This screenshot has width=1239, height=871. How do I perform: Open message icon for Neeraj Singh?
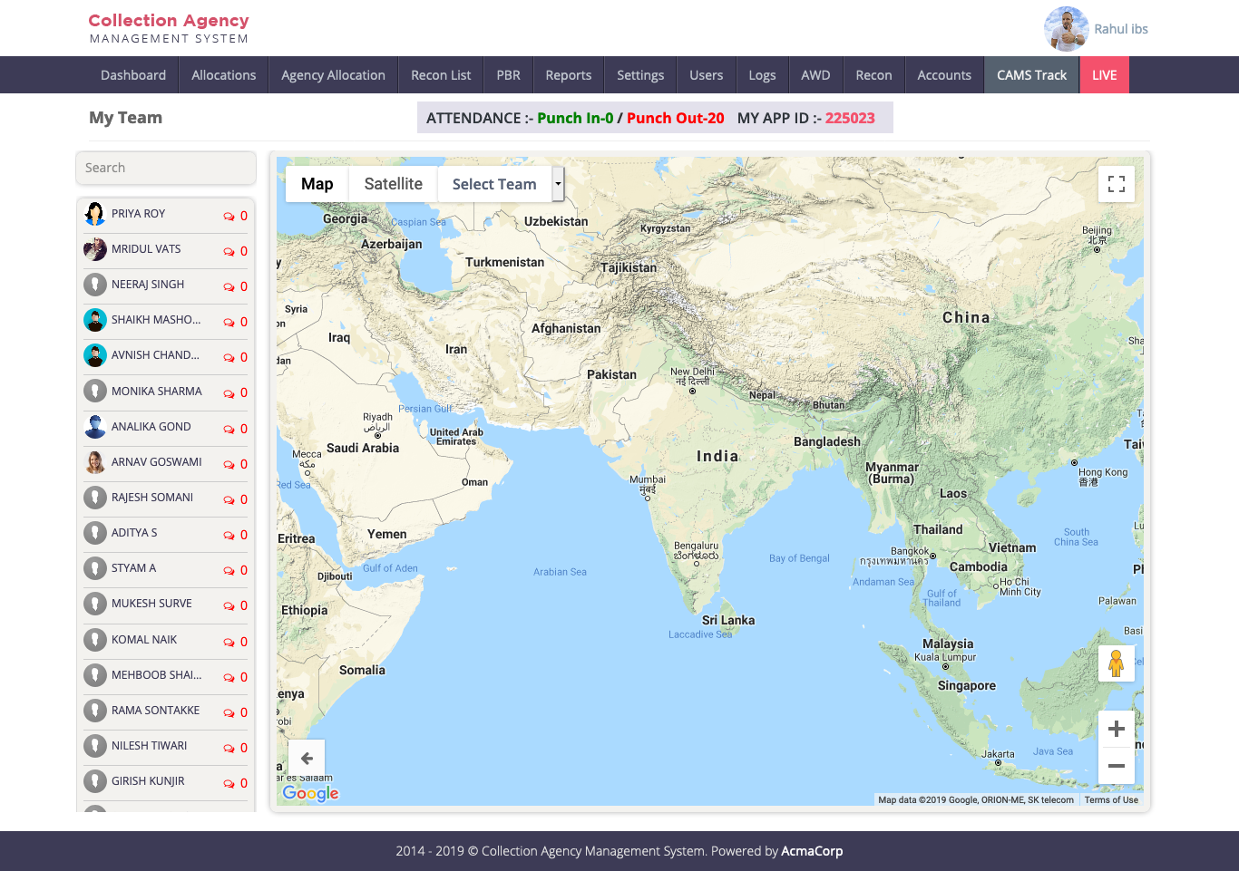229,287
